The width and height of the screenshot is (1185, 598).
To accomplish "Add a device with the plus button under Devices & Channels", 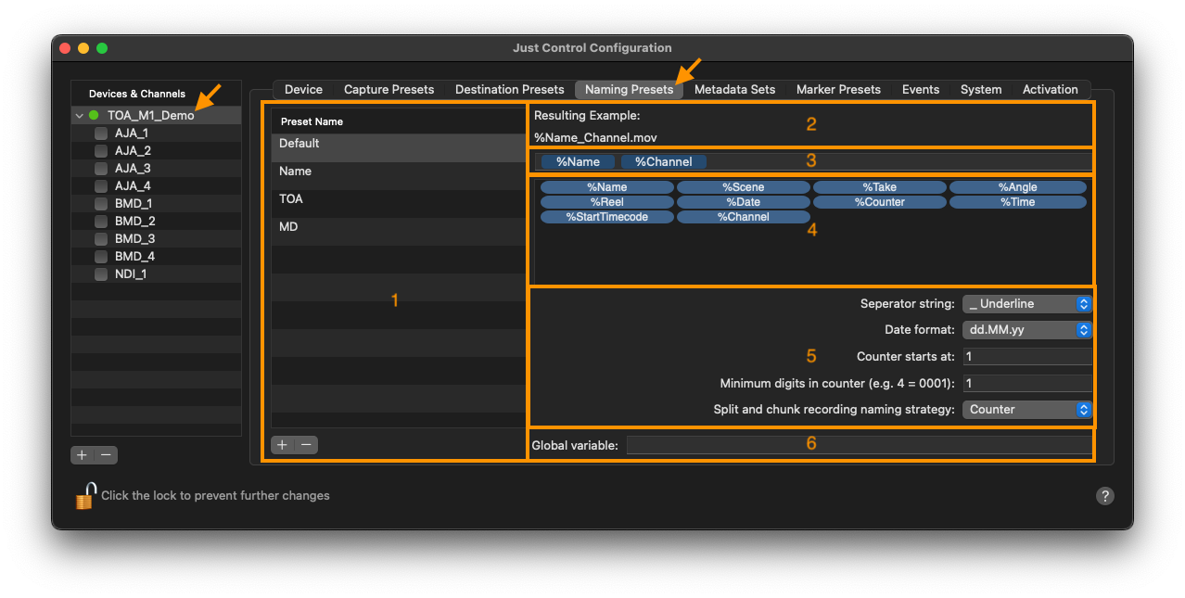I will click(x=83, y=455).
